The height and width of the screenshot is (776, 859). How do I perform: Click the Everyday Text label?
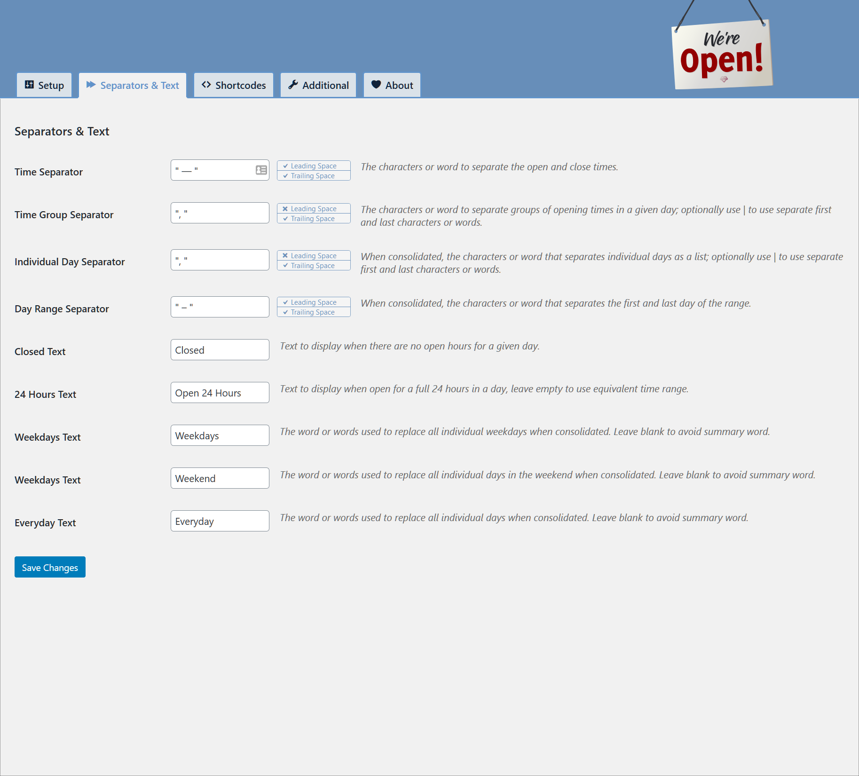(45, 523)
